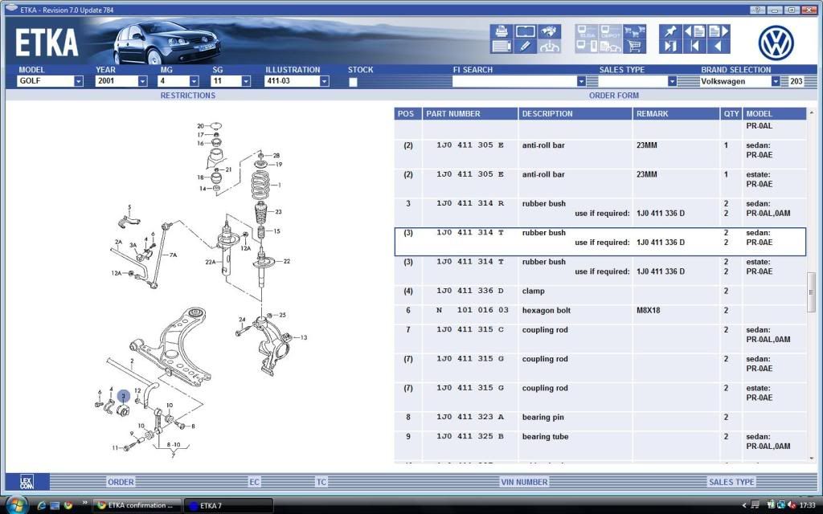Click the Volkswagen logo
Screen dimensions: 823x514
pos(776,43)
